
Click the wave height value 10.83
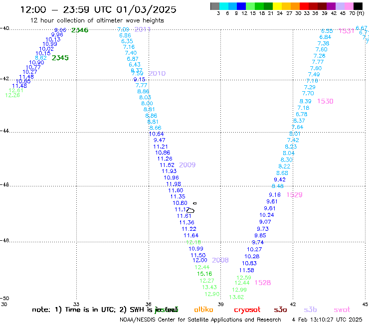pyautogui.click(x=249, y=263)
